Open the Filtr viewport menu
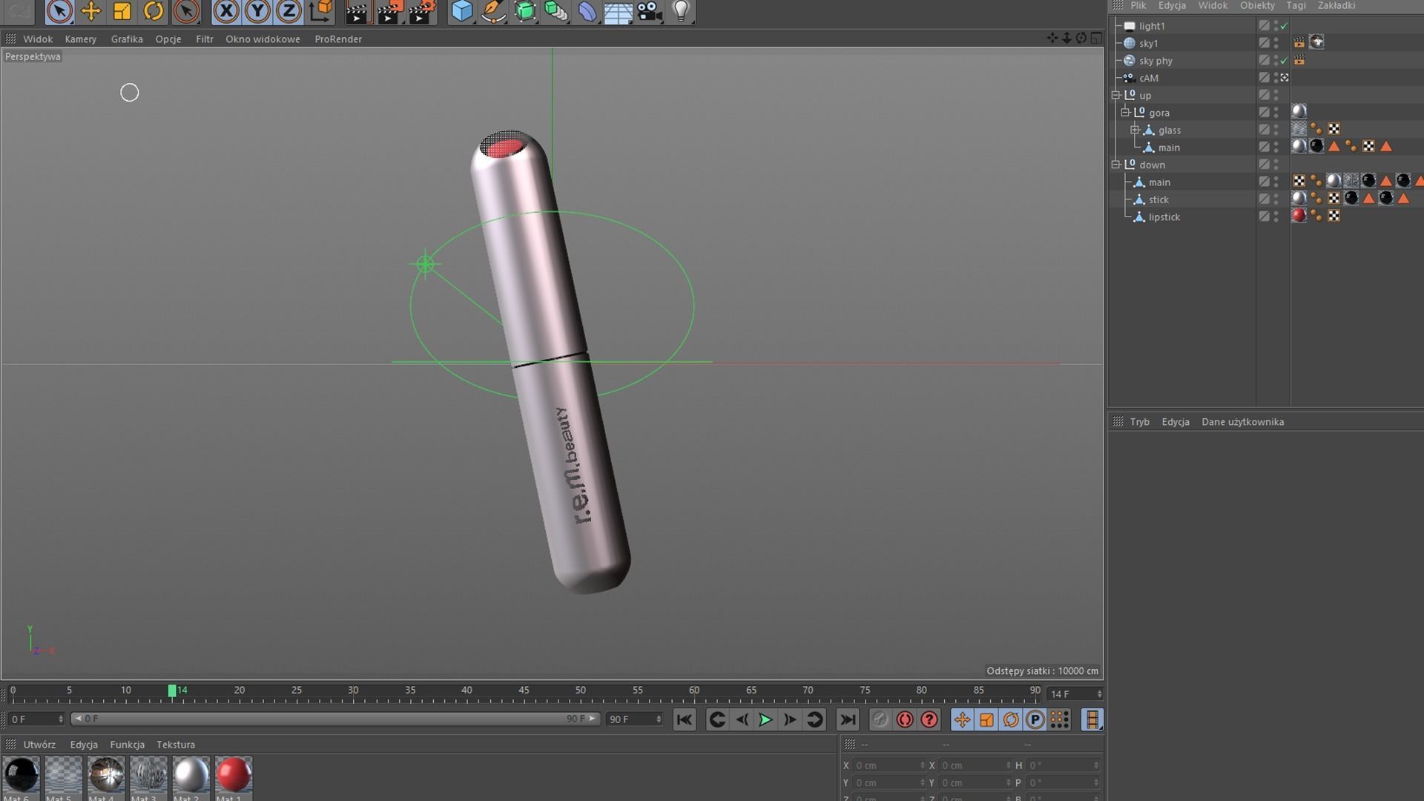 [205, 39]
